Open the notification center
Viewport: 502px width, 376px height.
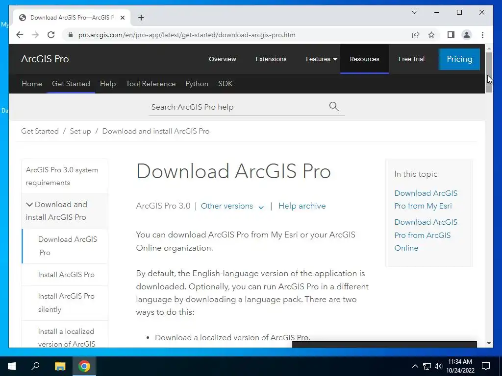point(486,366)
